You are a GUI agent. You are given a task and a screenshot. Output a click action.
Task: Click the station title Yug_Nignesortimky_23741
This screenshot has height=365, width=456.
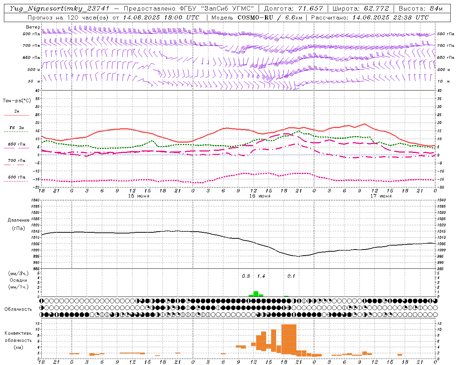click(59, 9)
